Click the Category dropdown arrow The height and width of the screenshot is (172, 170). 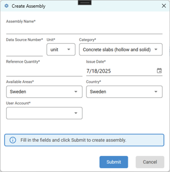pos(156,49)
